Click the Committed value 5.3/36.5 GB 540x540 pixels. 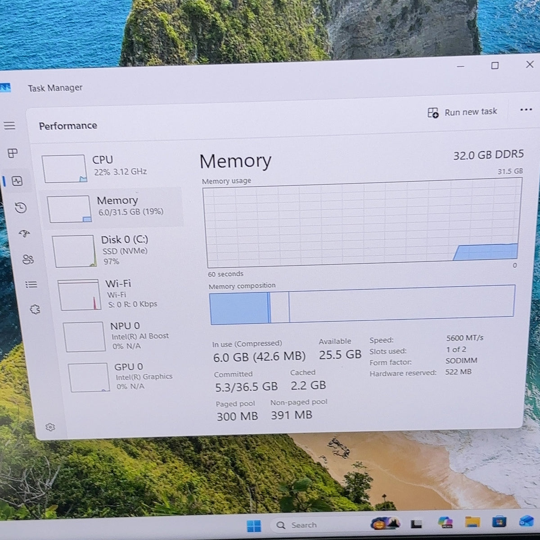246,387
